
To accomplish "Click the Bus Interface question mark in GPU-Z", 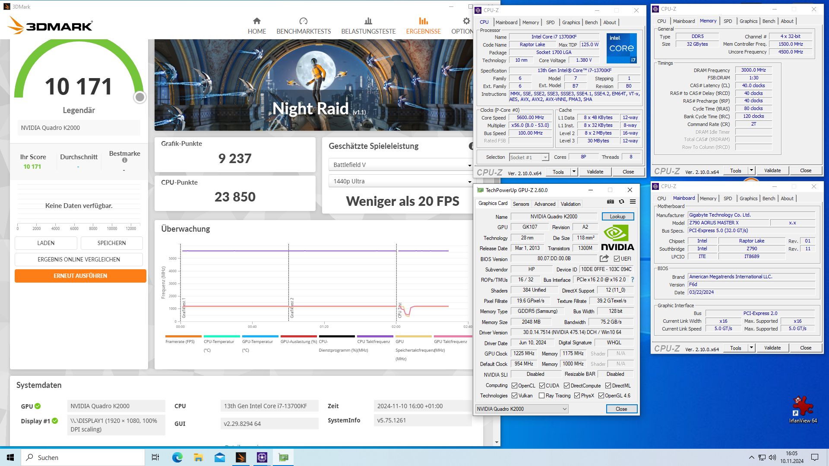I will pyautogui.click(x=633, y=280).
